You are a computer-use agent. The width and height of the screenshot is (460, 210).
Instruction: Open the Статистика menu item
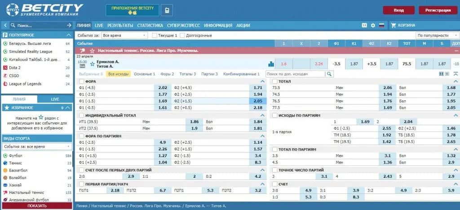150,26
